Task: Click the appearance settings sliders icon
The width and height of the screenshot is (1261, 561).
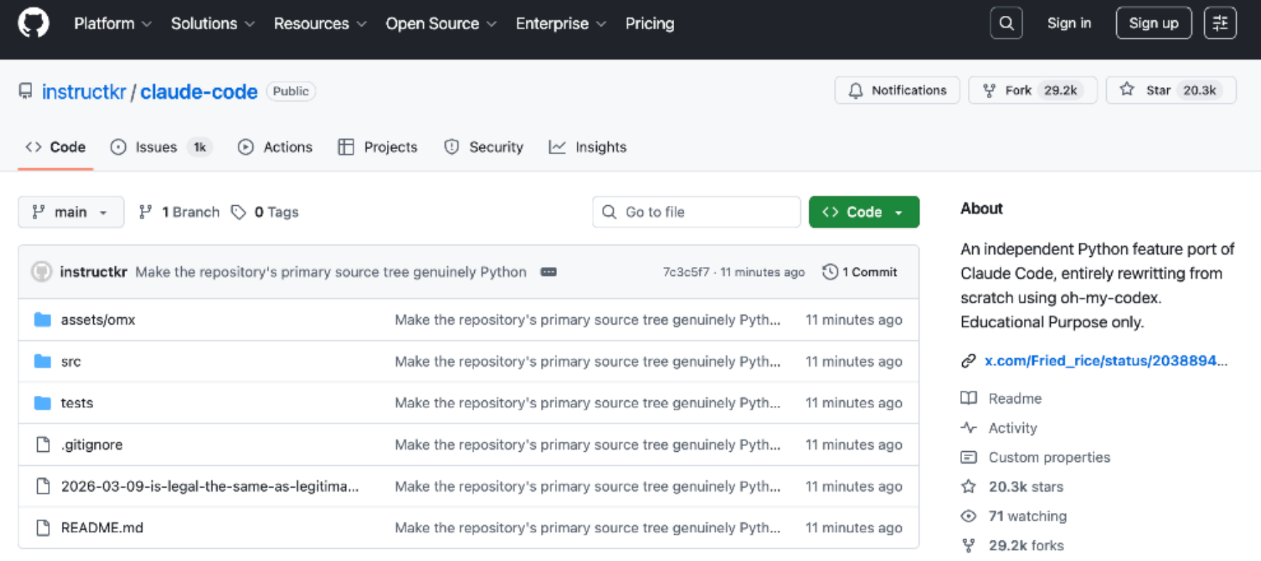Action: 1220,23
